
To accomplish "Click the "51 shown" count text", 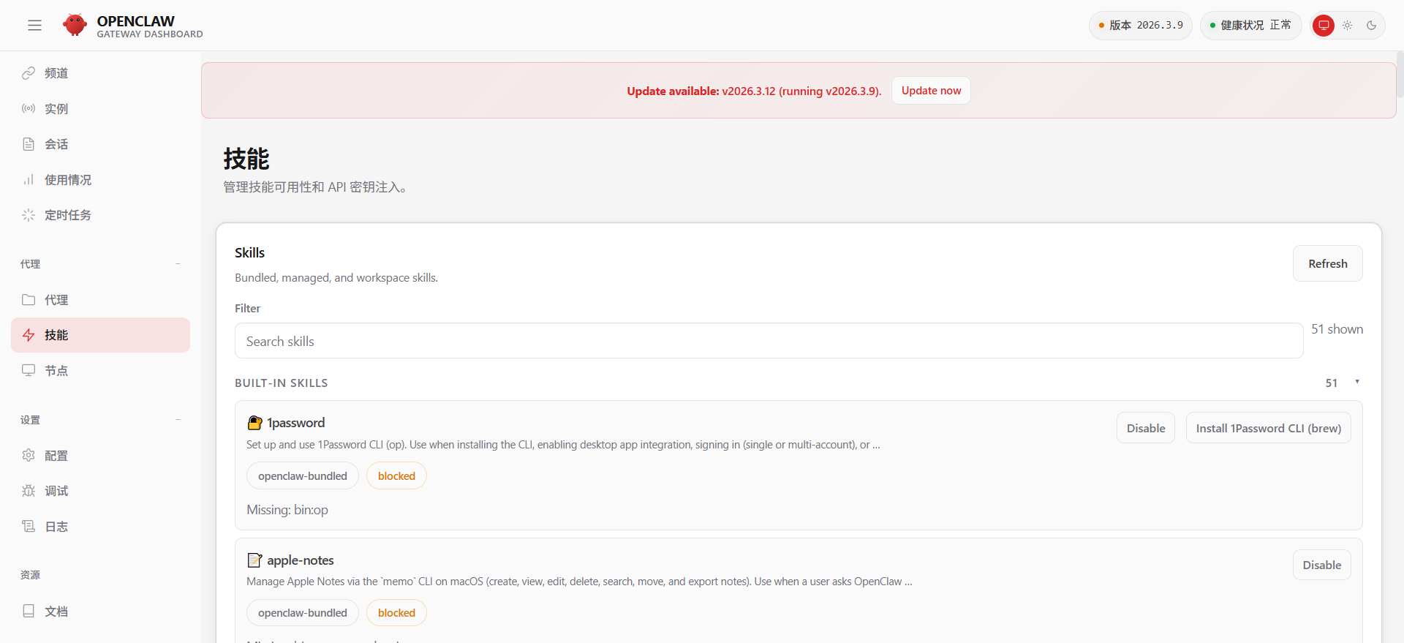I will [x=1337, y=329].
